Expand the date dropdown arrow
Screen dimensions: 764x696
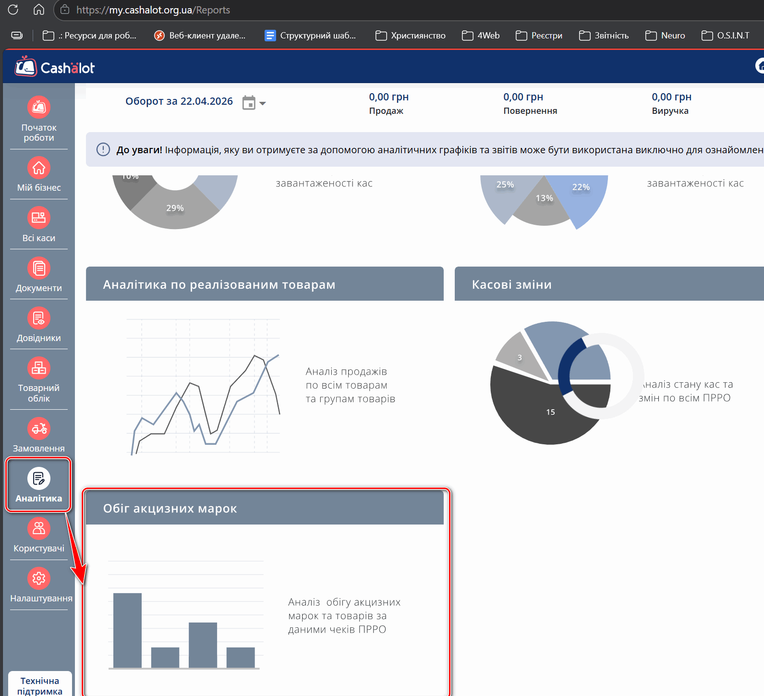[263, 103]
